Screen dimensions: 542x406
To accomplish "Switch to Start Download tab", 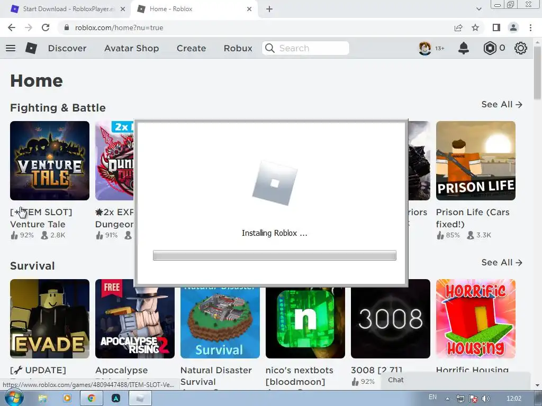I will click(65, 9).
